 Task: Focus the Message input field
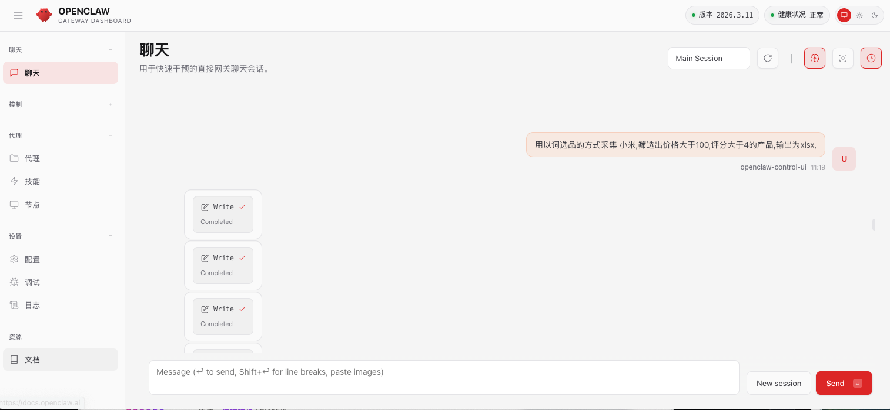(443, 377)
